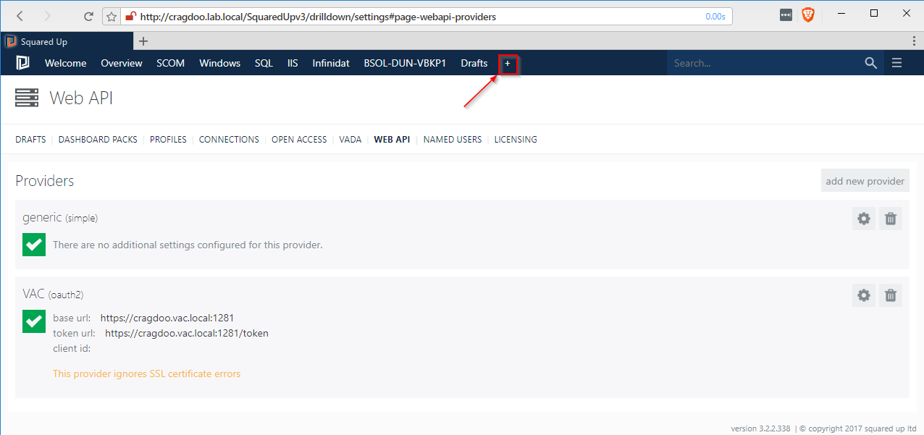
Task: Open settings gear for VAC provider
Action: pos(864,295)
